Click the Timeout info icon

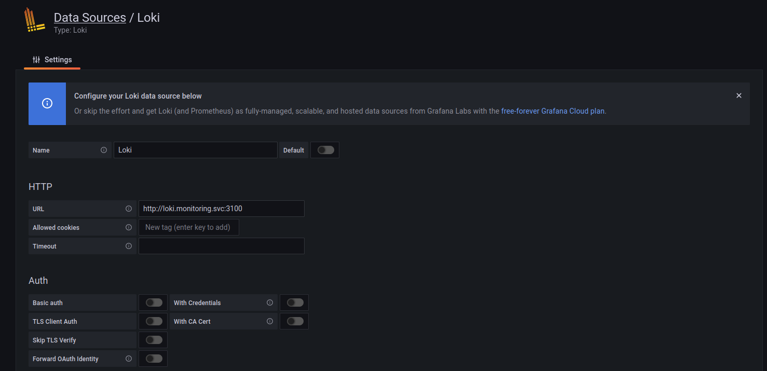pyautogui.click(x=129, y=246)
